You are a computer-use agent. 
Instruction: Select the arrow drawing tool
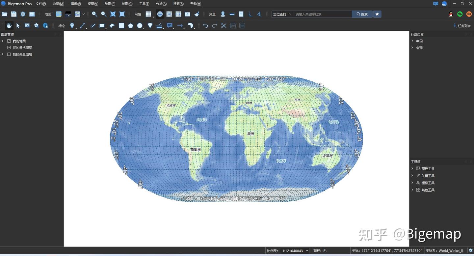[x=180, y=26]
